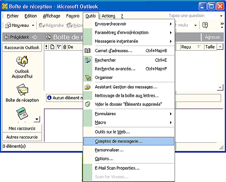Click the Adresse toolbar label
This screenshot has height=182, width=226.
pyautogui.click(x=212, y=37)
